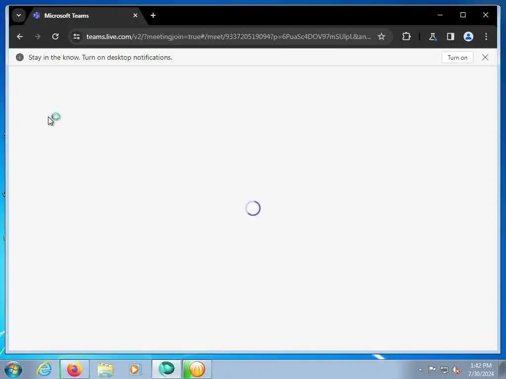This screenshot has width=506, height=379.
Task: Open Firefox from the taskbar
Action: click(x=74, y=369)
